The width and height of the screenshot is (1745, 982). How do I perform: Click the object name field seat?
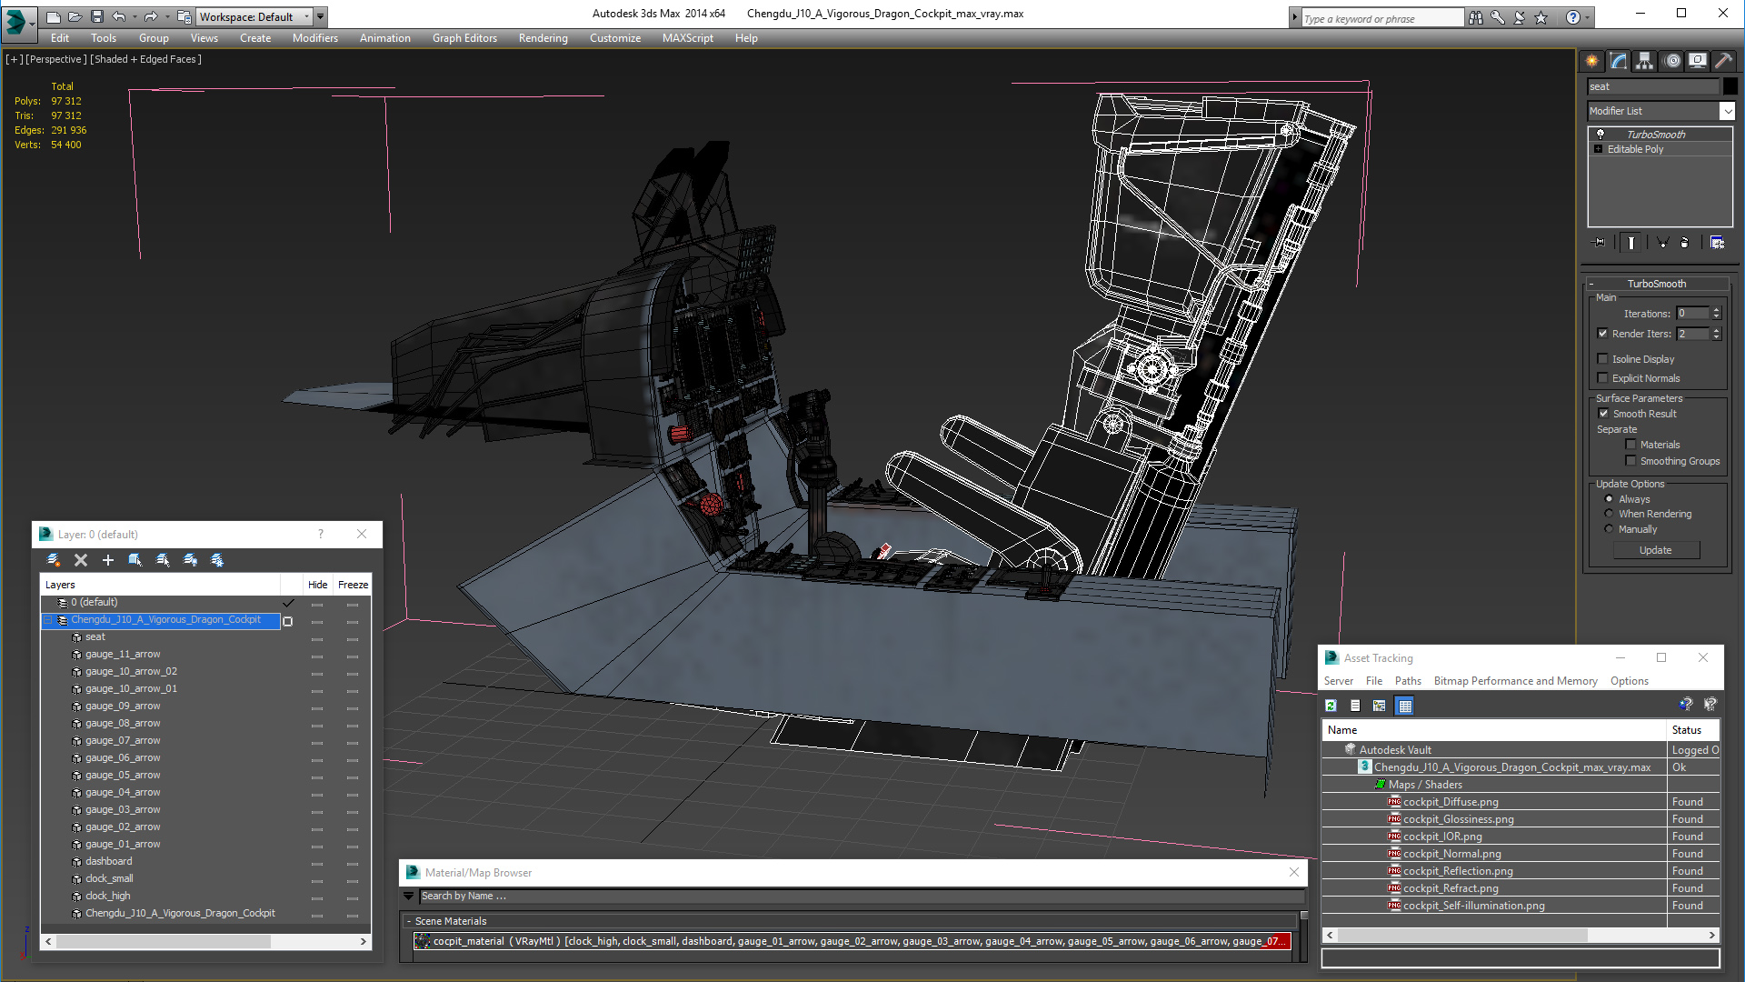pyautogui.click(x=1653, y=86)
